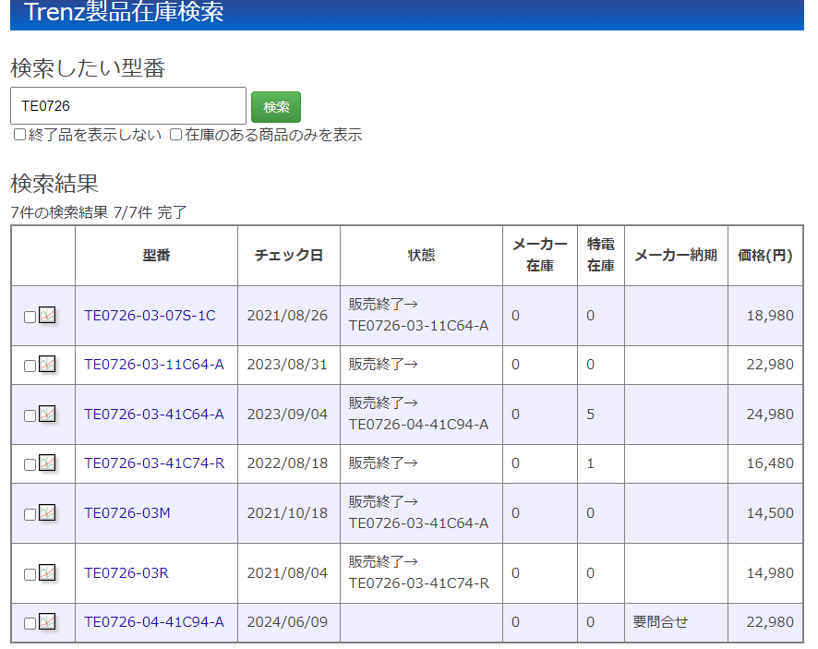
Task: Tick the checkbox for TE0726-03-07S-1C row
Action: point(30,317)
